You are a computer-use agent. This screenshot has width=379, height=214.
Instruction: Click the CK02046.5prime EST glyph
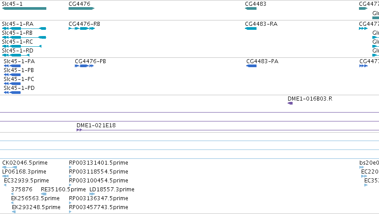click(x=9, y=167)
